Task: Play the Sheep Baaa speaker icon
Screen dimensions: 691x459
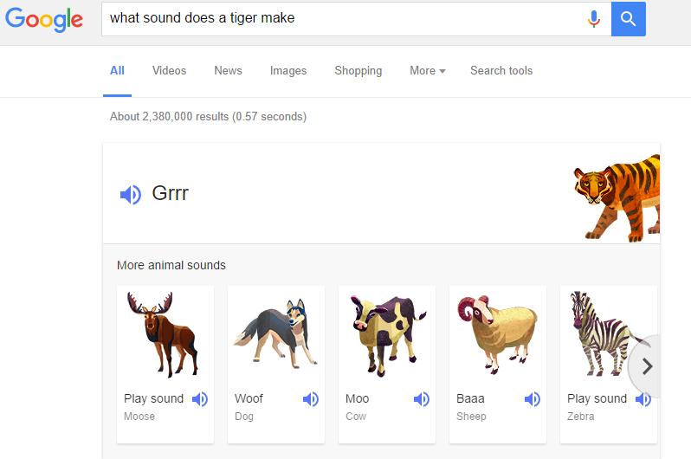Action: pos(533,399)
